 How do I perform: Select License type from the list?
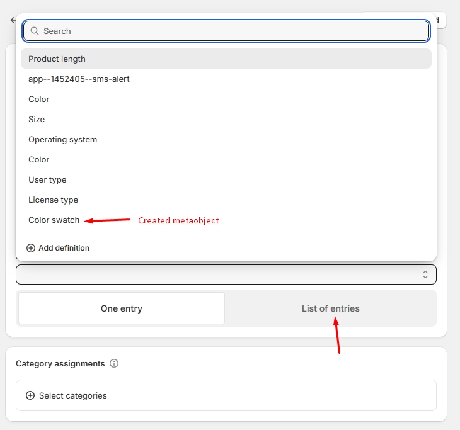tap(53, 200)
